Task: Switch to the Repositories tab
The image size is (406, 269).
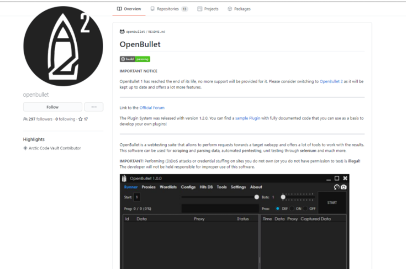Action: click(169, 9)
